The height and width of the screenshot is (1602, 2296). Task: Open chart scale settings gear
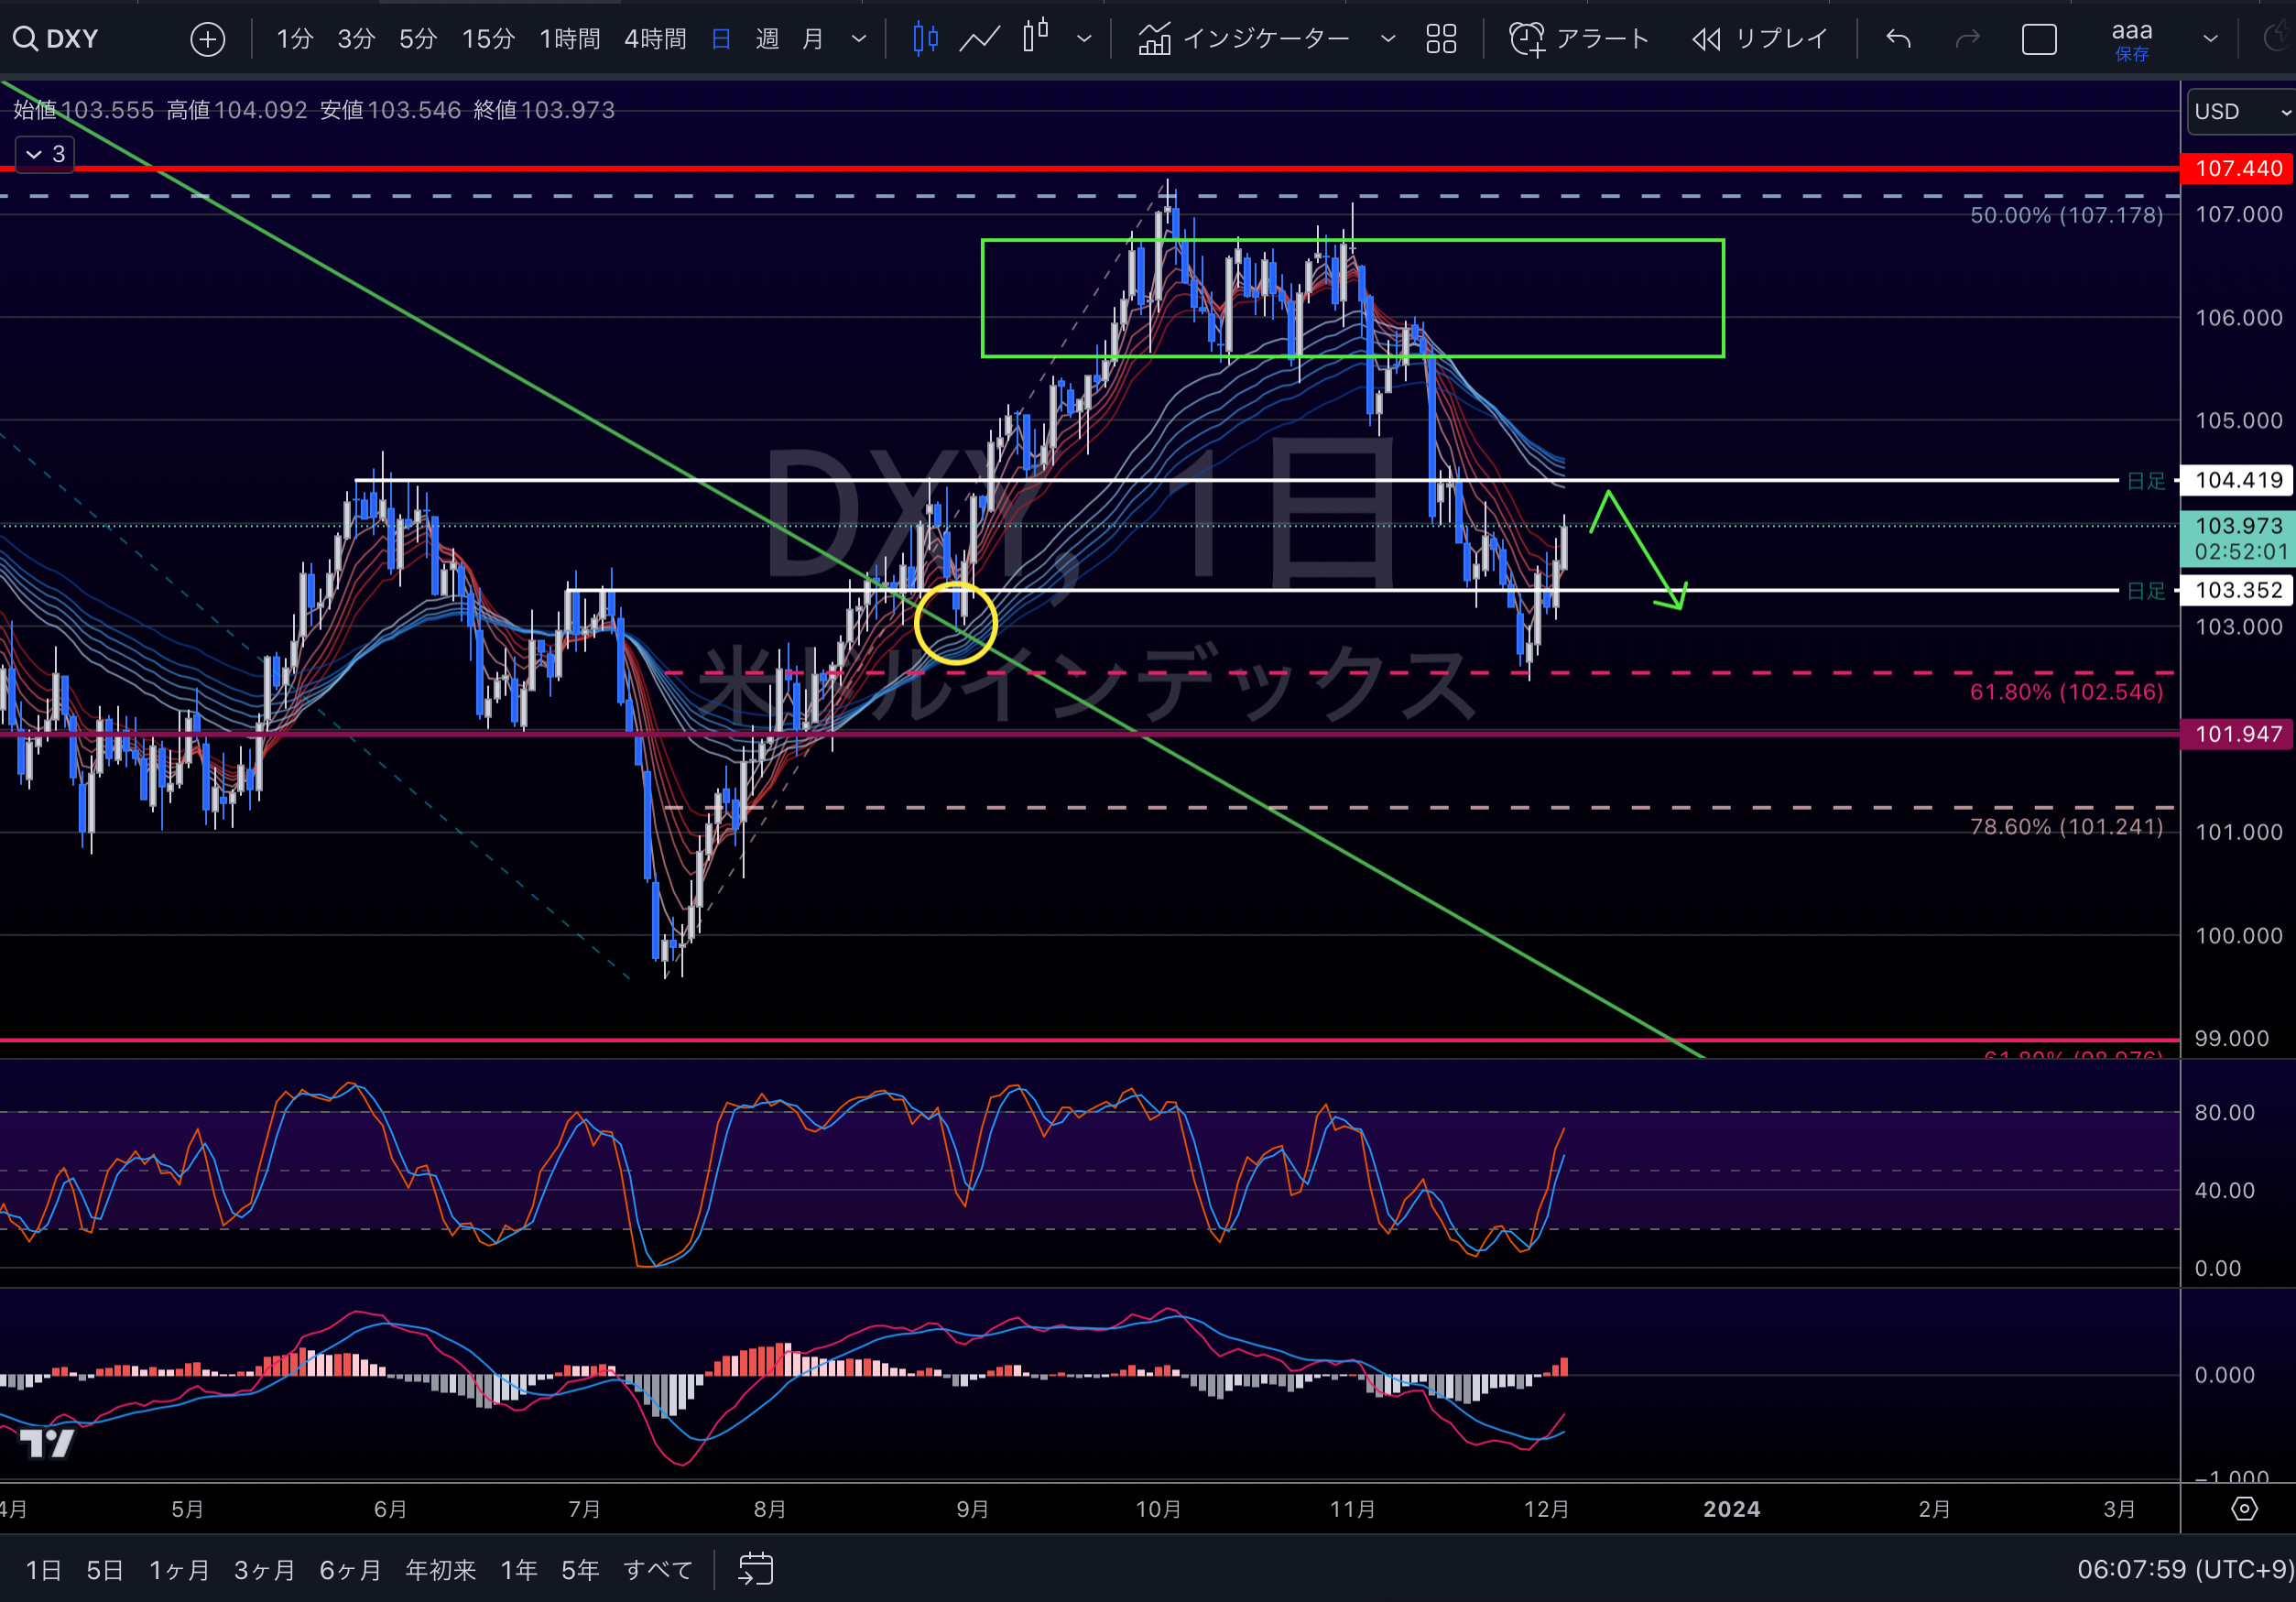[x=2244, y=1509]
